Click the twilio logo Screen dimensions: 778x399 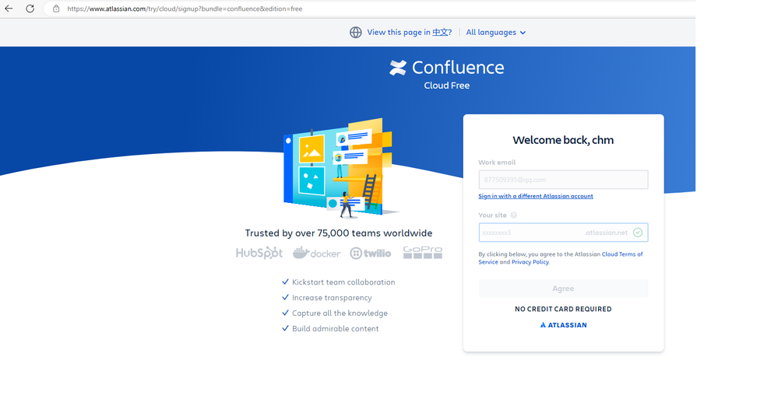[x=371, y=254]
